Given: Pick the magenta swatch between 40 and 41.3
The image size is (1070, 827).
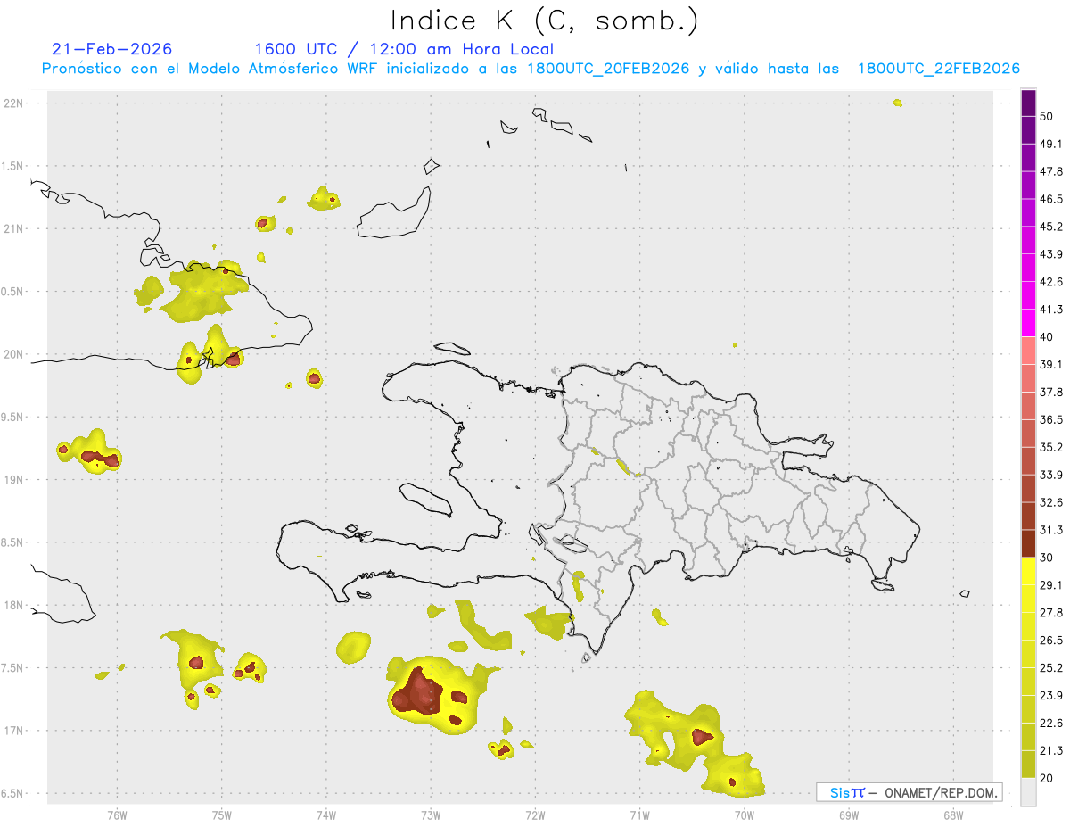Looking at the screenshot, I should point(1028,323).
